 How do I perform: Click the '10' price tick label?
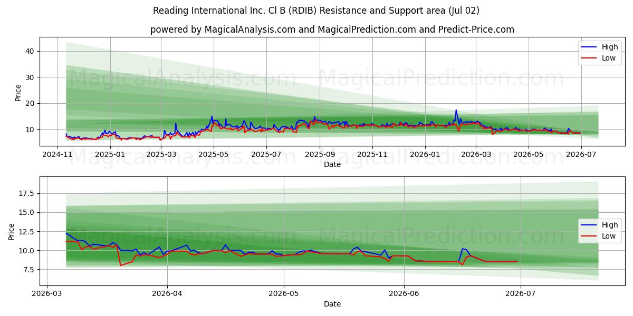pyautogui.click(x=31, y=130)
